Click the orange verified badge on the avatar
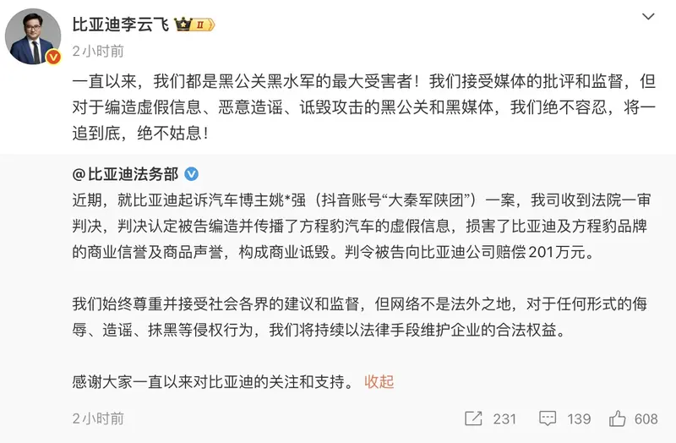 (53, 57)
